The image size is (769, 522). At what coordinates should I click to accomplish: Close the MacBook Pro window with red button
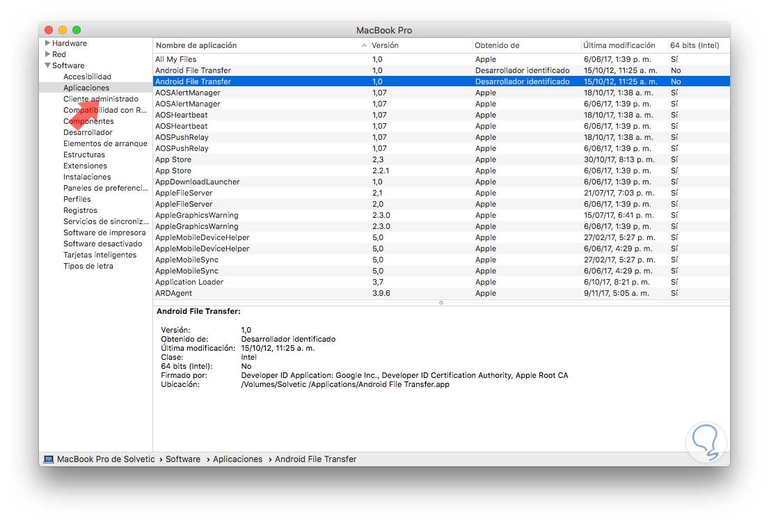[49, 30]
